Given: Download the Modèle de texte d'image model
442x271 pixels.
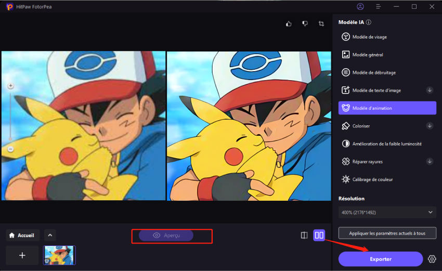Looking at the screenshot, I should click(x=430, y=90).
